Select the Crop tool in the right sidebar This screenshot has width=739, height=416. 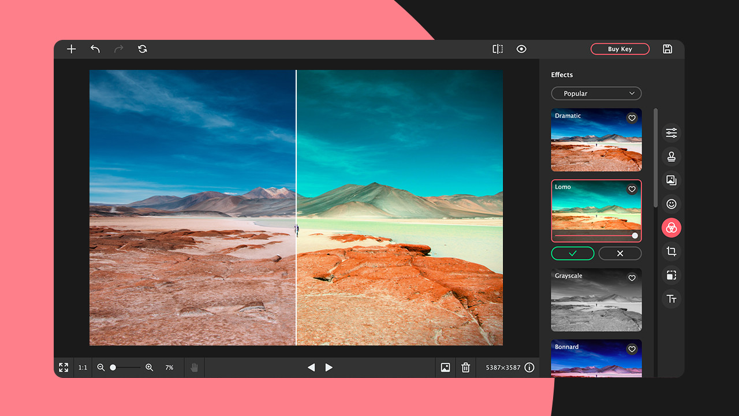[671, 251]
